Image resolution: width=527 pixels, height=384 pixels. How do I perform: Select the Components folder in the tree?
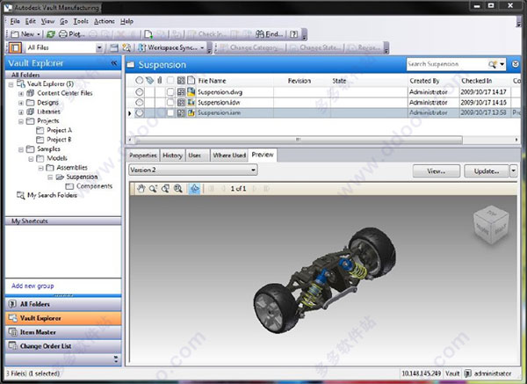(94, 186)
